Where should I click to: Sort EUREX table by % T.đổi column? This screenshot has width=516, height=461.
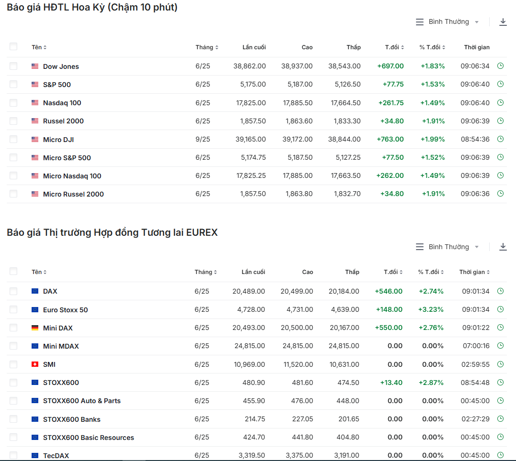[431, 272]
